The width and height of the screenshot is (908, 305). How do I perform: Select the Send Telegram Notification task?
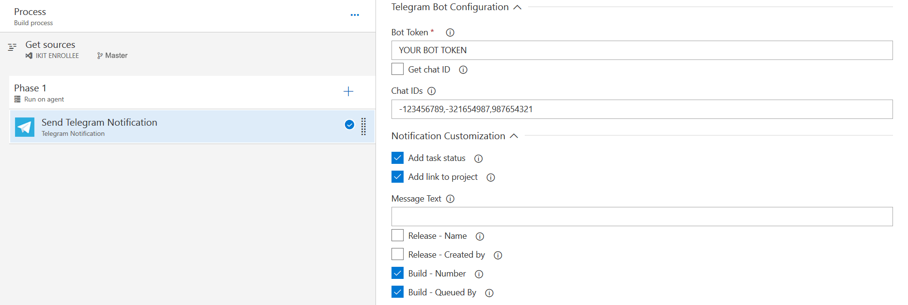coord(192,127)
